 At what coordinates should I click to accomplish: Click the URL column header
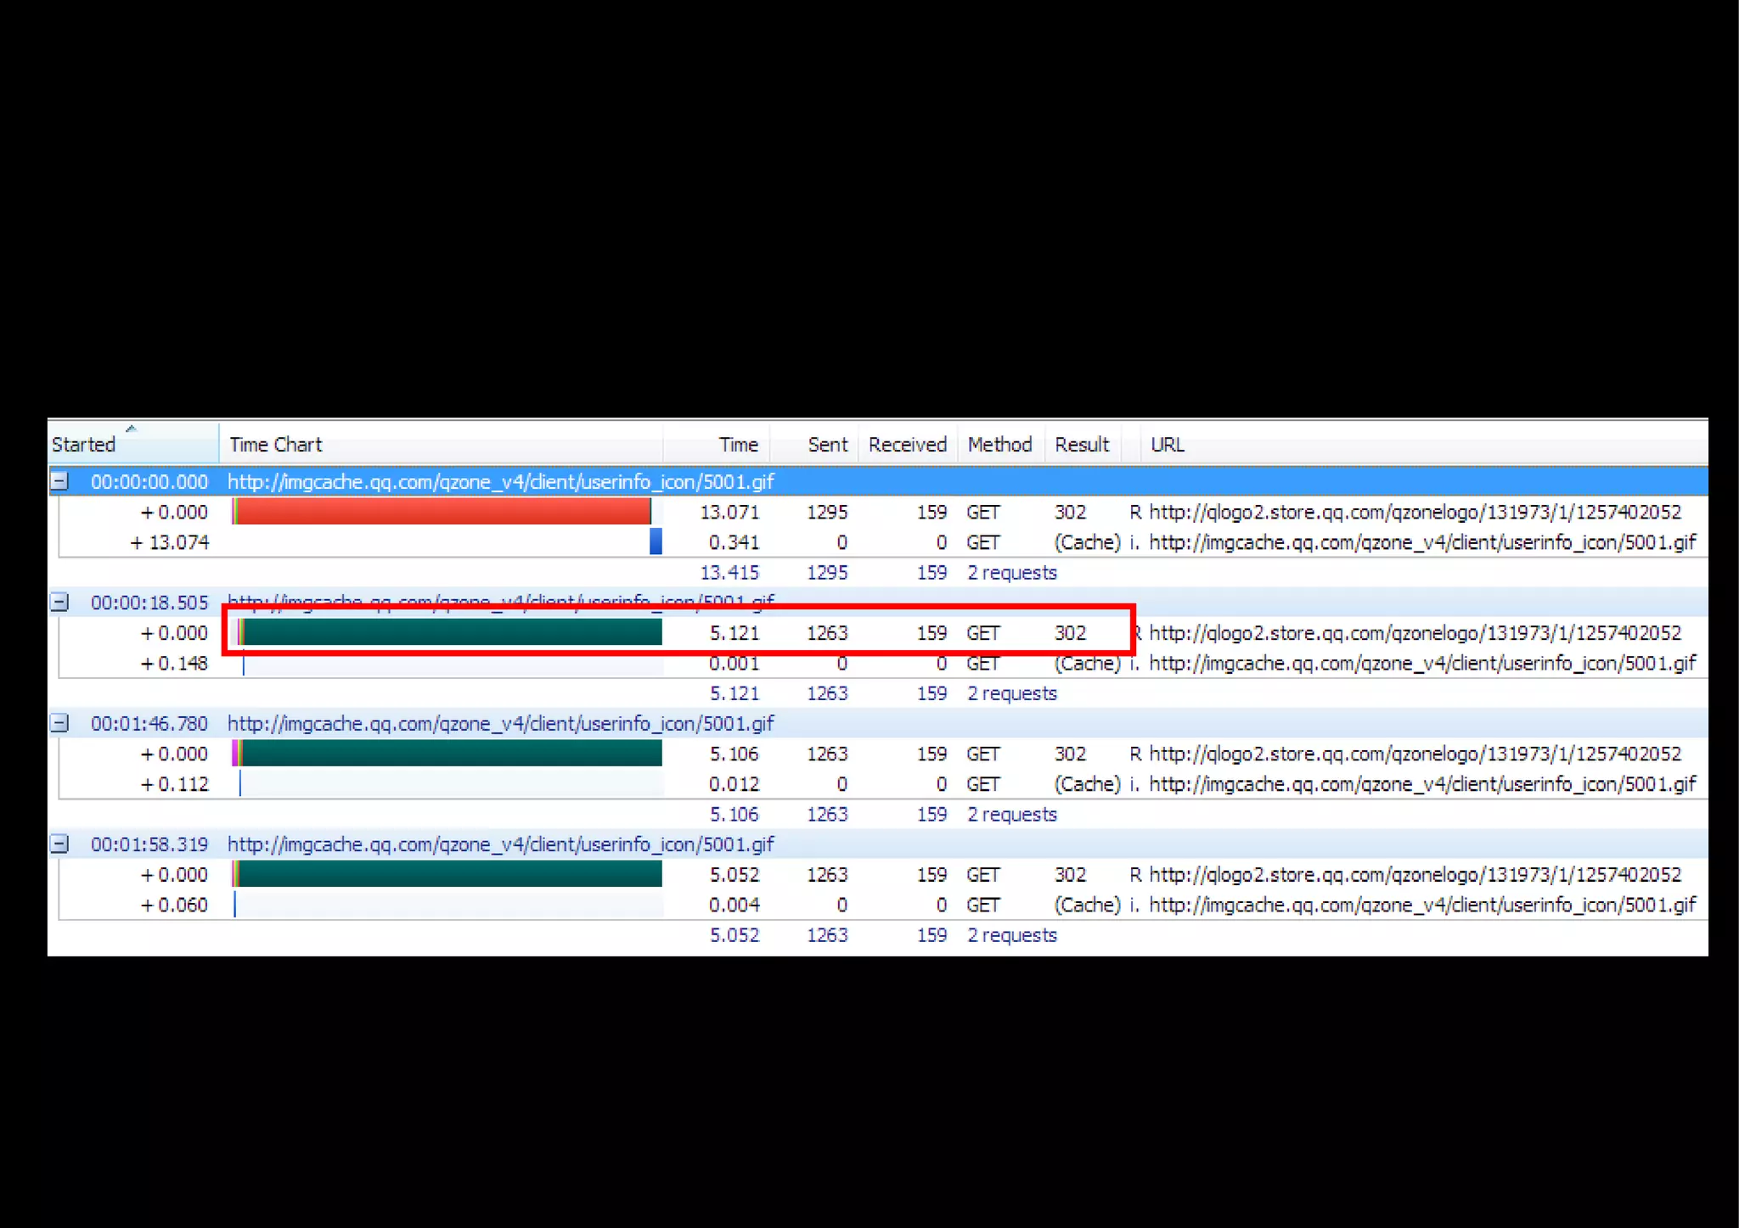click(1167, 444)
